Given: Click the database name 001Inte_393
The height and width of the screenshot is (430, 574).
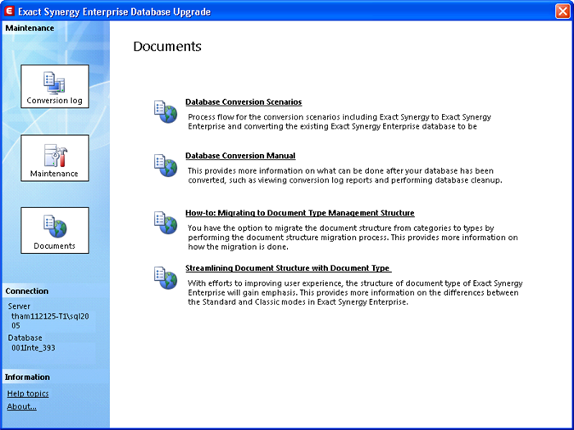Looking at the screenshot, I should (34, 348).
